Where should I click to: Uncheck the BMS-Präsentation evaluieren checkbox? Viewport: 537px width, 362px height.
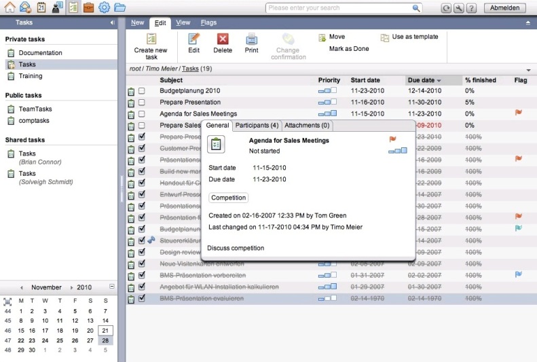coord(141,298)
